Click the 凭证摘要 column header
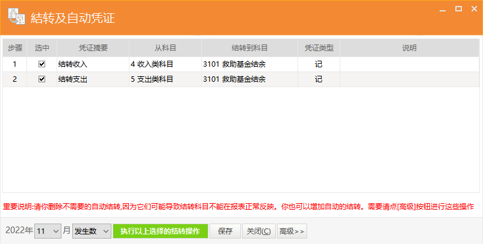The image size is (483, 244). [93, 48]
